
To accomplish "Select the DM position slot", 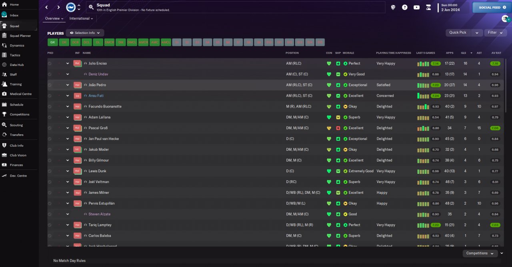I will click(x=120, y=42).
